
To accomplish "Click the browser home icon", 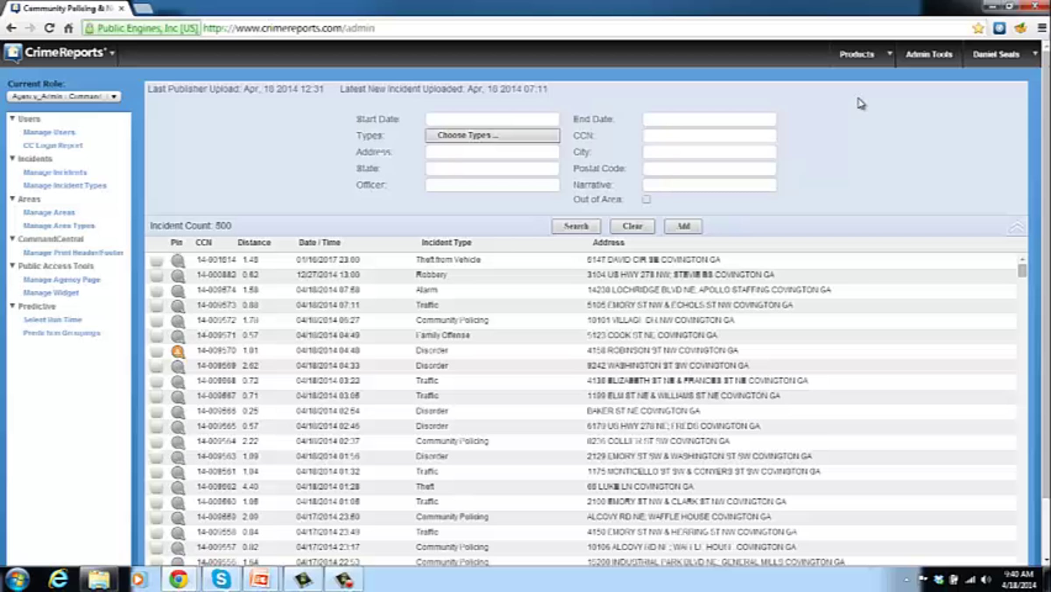I will point(69,28).
